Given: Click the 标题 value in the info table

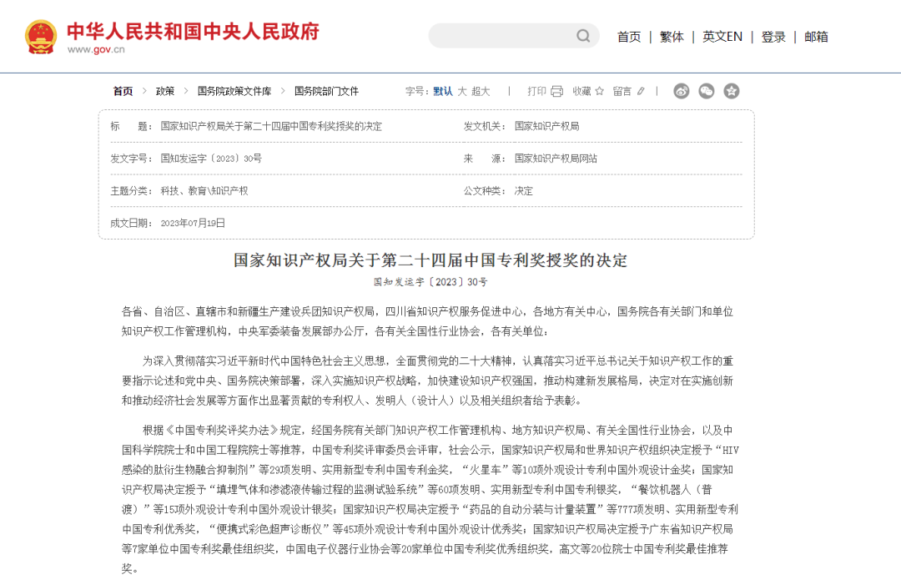Looking at the screenshot, I should pos(271,126).
